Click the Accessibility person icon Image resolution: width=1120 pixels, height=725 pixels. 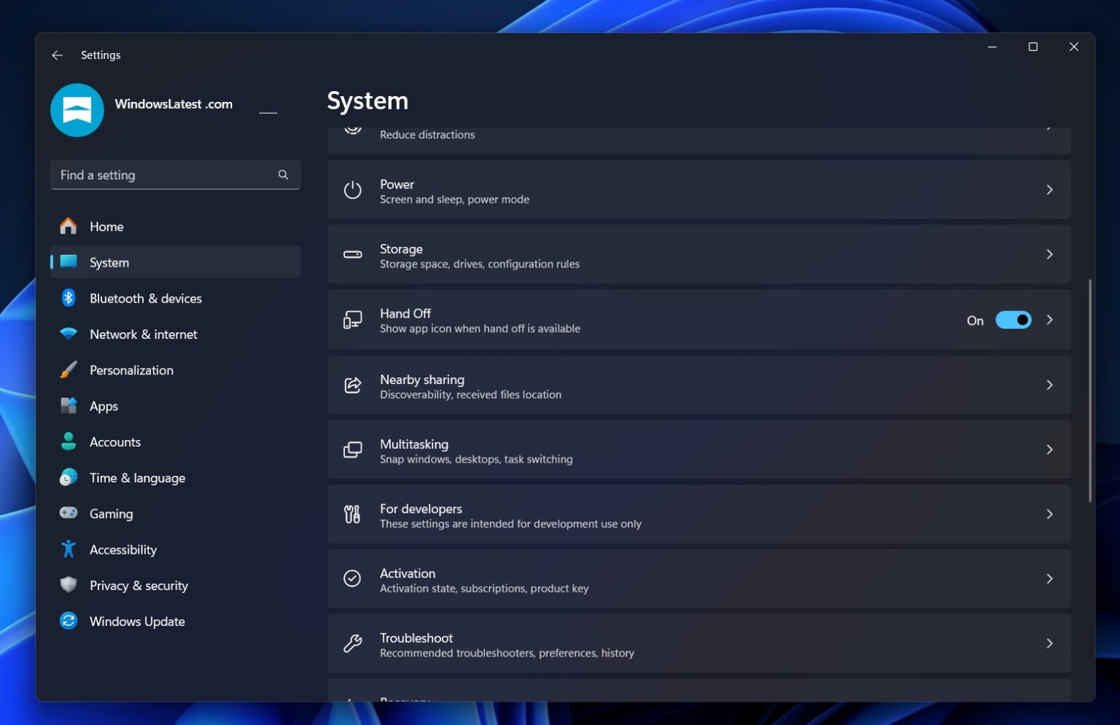tap(68, 549)
